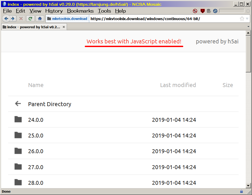252x195 pixels.
Task: Open the Tools menu
Action: pyautogui.click(x=104, y=11)
